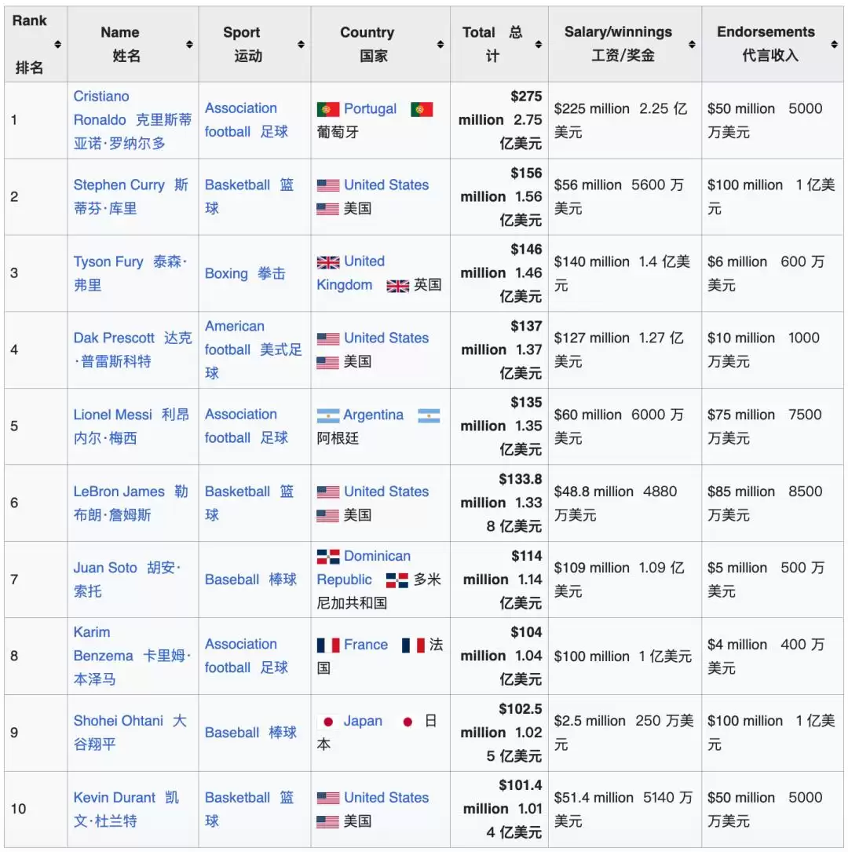Sort by Country using its arrow icon
Viewport: 848px width, 852px height.
tap(440, 44)
